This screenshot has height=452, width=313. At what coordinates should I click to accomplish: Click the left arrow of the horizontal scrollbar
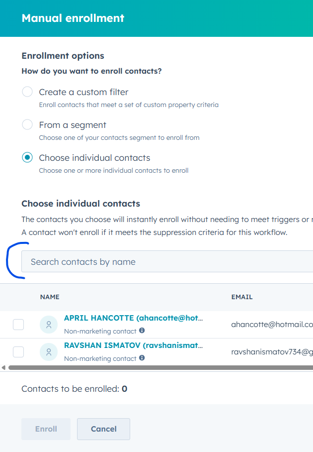[x=3, y=368]
